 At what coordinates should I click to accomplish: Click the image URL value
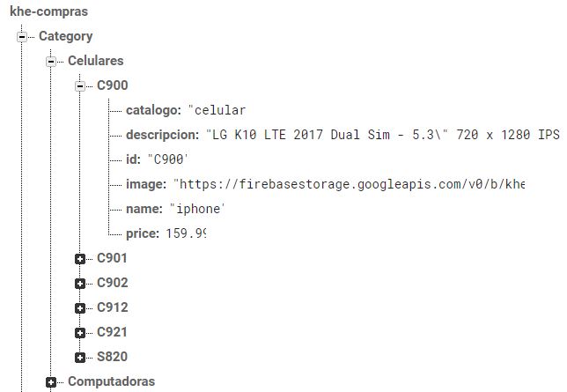click(349, 184)
